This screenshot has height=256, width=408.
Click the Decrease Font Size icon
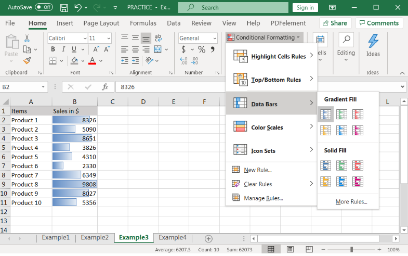click(x=107, y=49)
